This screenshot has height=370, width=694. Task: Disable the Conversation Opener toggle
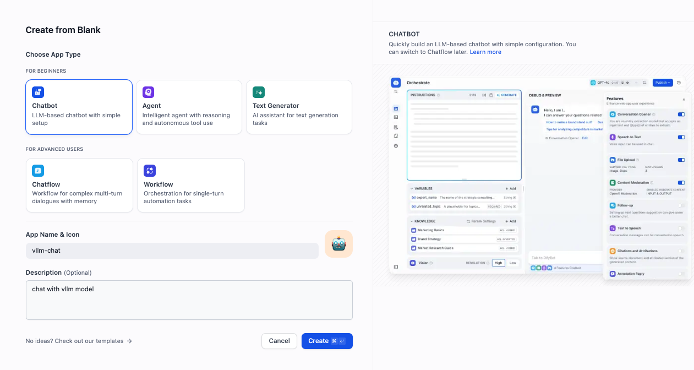point(682,114)
